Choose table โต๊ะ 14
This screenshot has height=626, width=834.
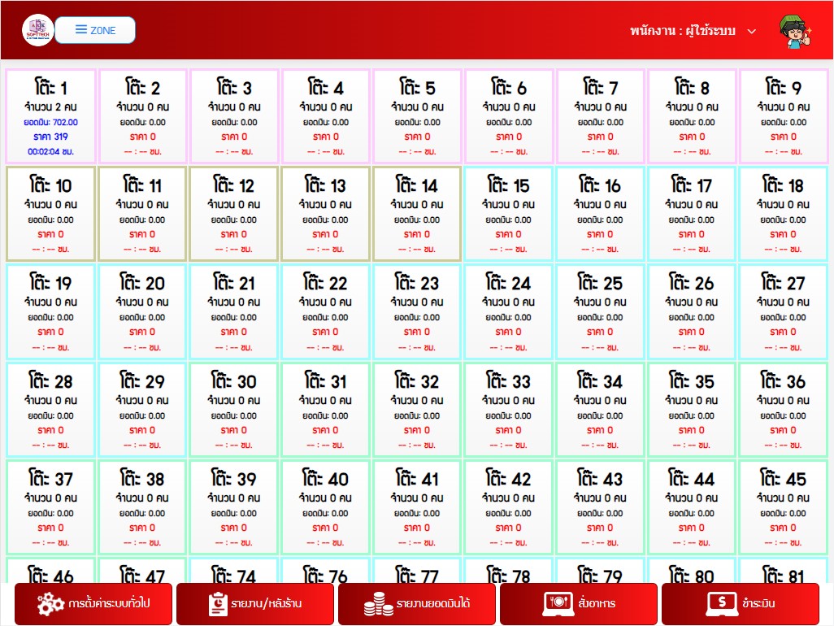417,214
